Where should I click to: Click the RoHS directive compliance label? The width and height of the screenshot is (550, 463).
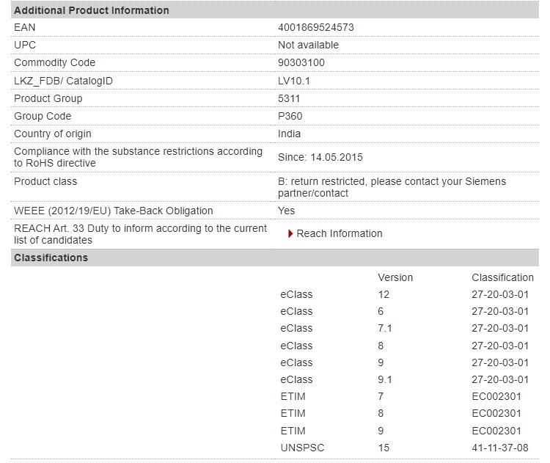click(x=138, y=157)
